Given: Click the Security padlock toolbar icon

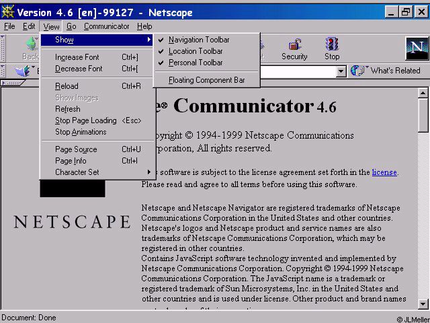Looking at the screenshot, I should point(294,44).
